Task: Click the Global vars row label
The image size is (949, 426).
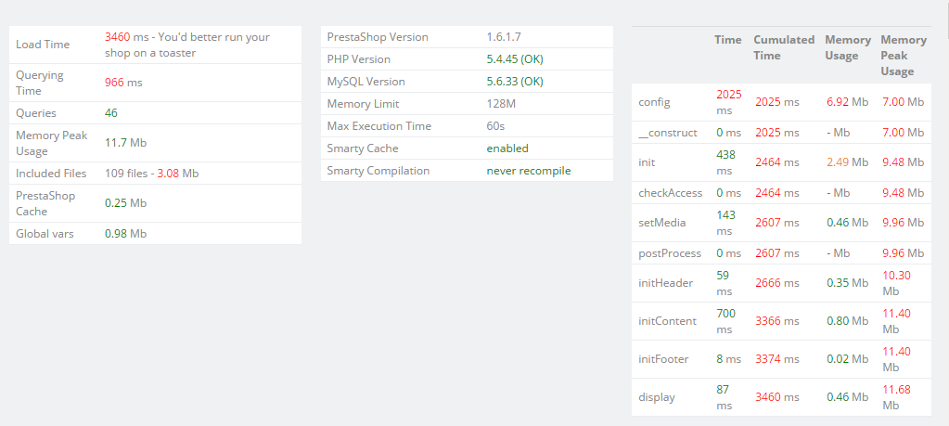Action: 45,234
